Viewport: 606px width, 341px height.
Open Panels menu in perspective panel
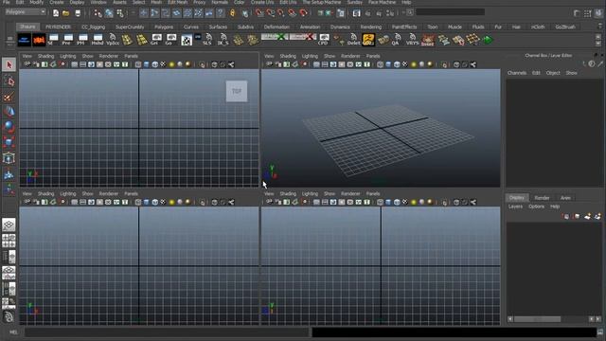[373, 56]
